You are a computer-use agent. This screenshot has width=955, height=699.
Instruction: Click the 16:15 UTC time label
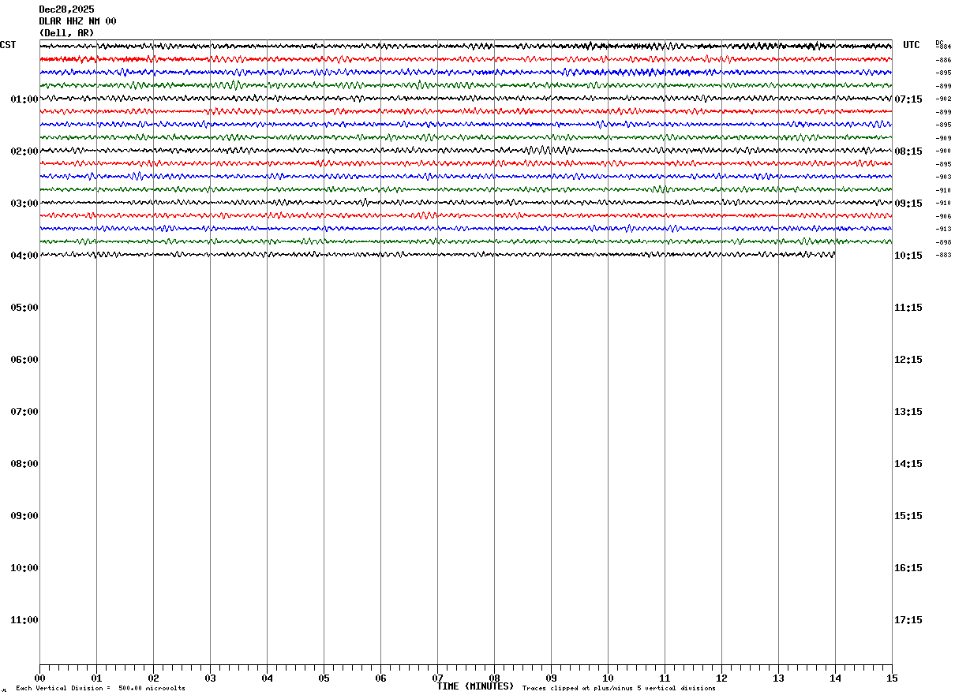(x=908, y=568)
